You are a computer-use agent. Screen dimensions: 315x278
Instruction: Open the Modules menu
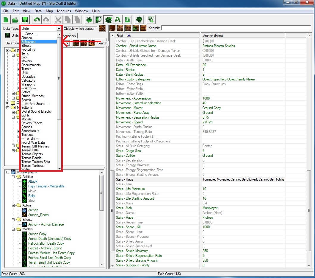point(64,11)
